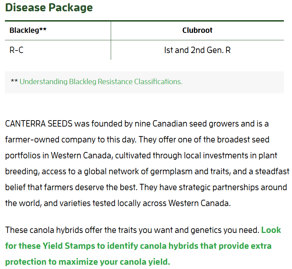The image size is (292, 269).
Task: Click the R-C blackleg rating cell
Action: coord(17,50)
